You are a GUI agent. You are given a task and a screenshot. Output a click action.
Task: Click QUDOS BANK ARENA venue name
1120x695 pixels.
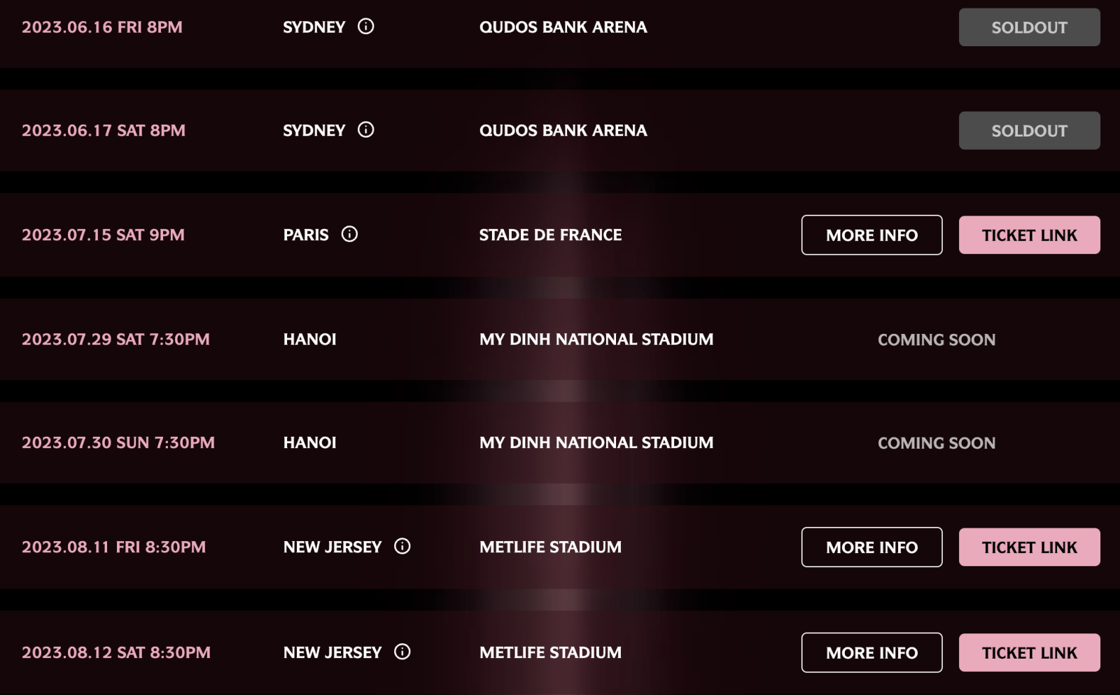click(x=563, y=27)
